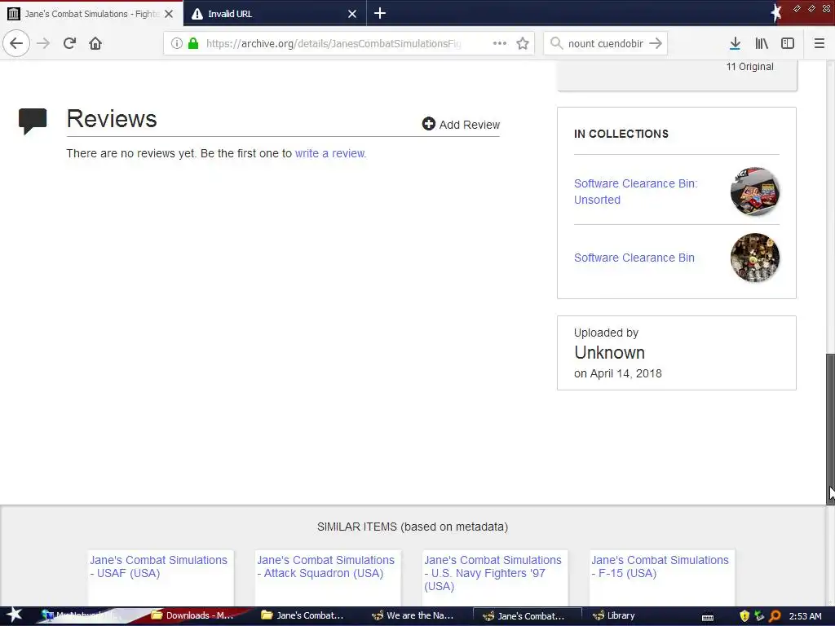Open a new browser tab
The width and height of the screenshot is (835, 626).
pyautogui.click(x=380, y=13)
